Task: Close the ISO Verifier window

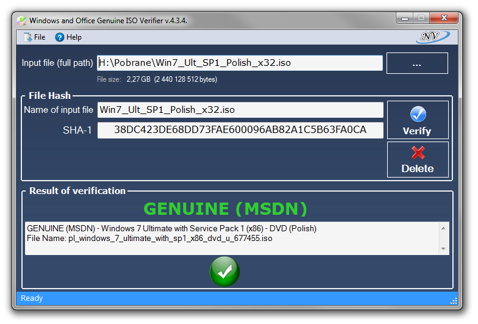Action: pyautogui.click(x=444, y=18)
